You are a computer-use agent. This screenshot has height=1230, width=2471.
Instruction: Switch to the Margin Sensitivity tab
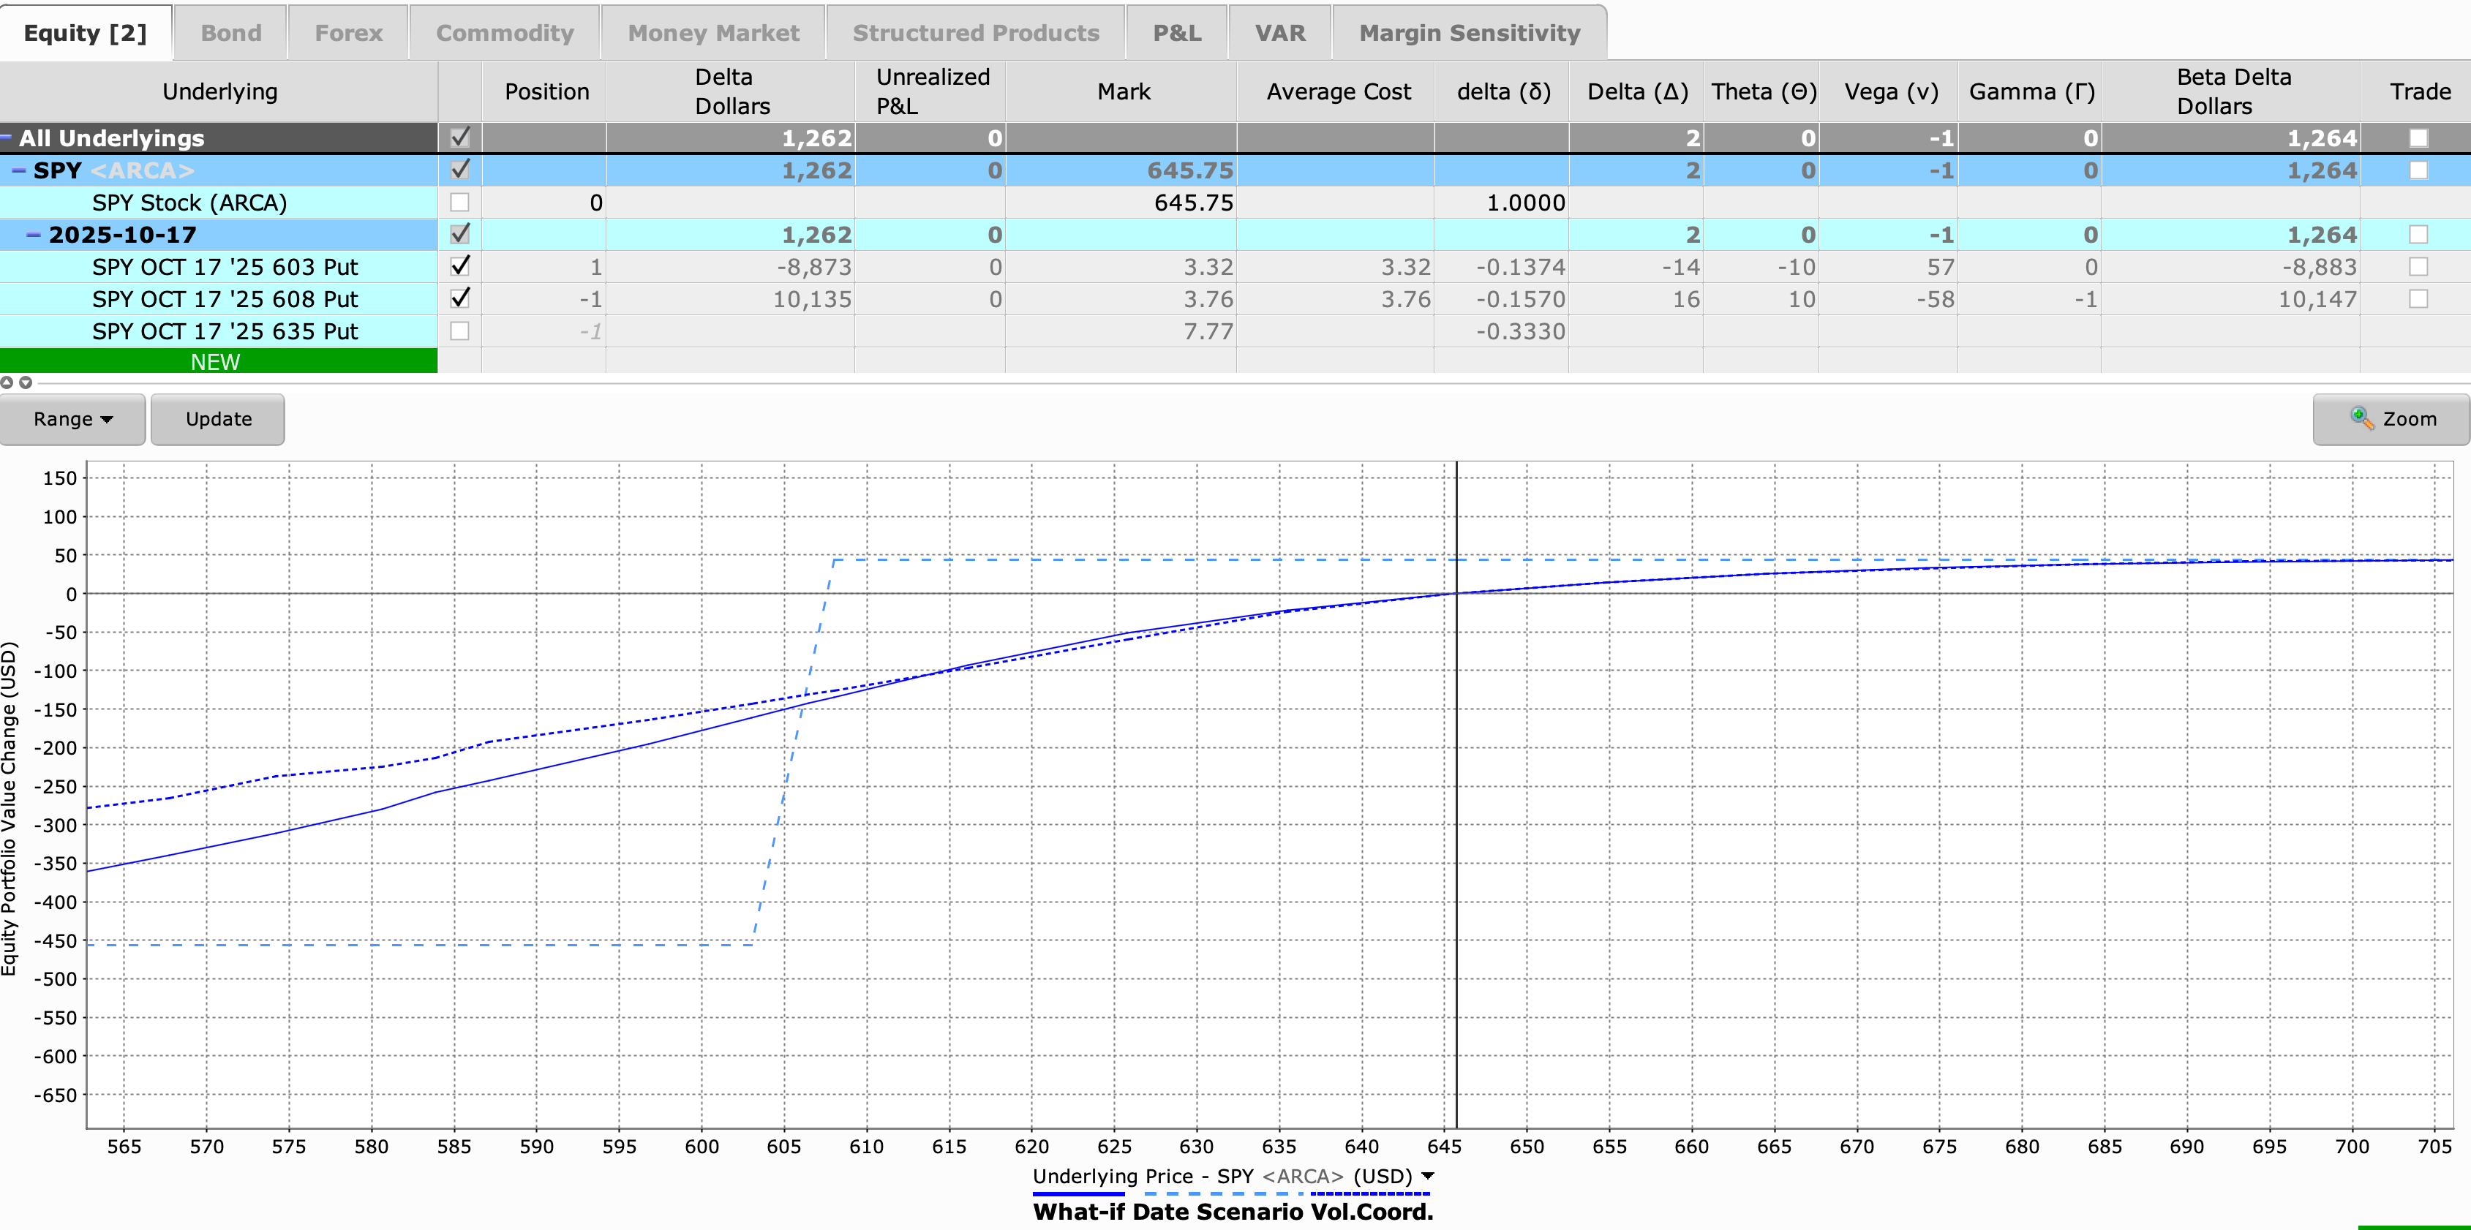[x=1469, y=34]
